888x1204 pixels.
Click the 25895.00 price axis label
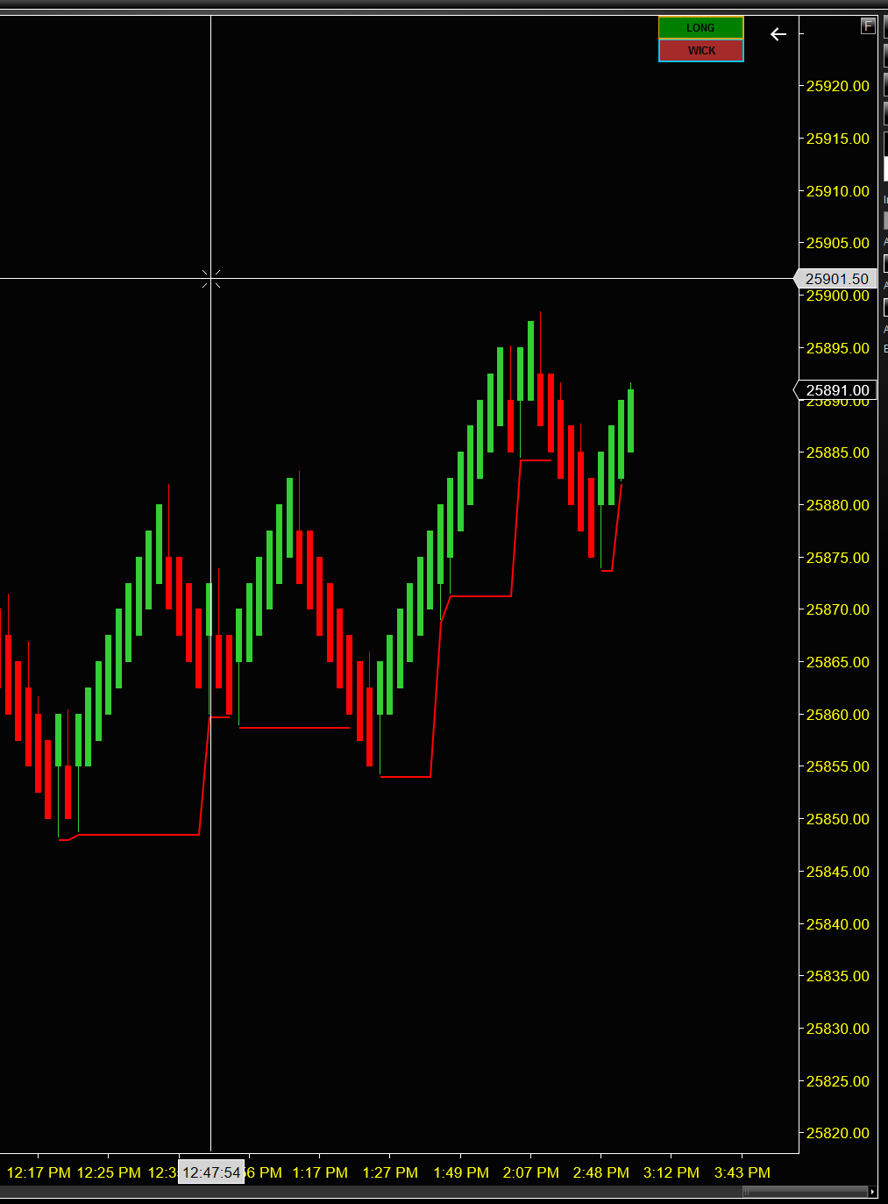click(x=838, y=348)
